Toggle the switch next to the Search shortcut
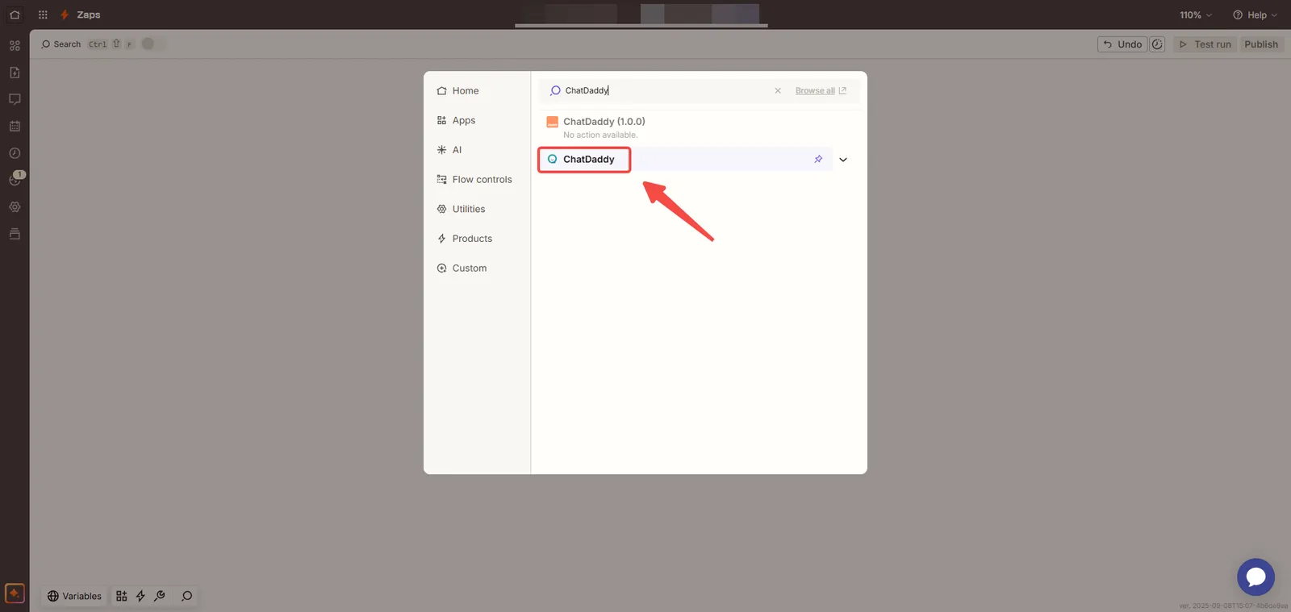The width and height of the screenshot is (1291, 612). coord(152,44)
